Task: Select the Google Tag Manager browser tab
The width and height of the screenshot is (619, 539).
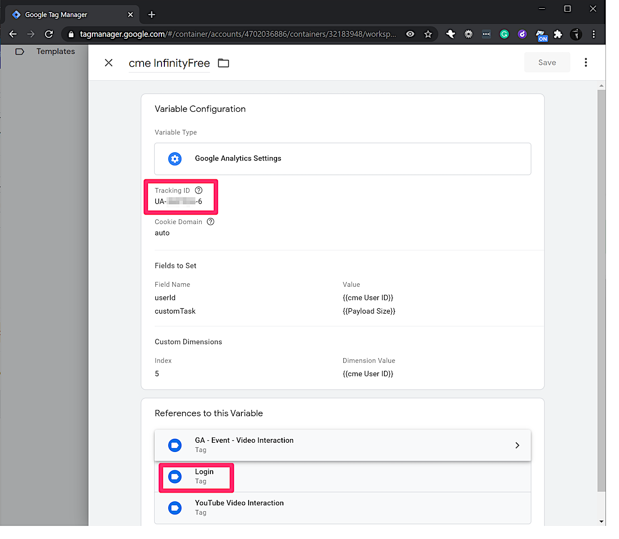Action: pos(73,15)
